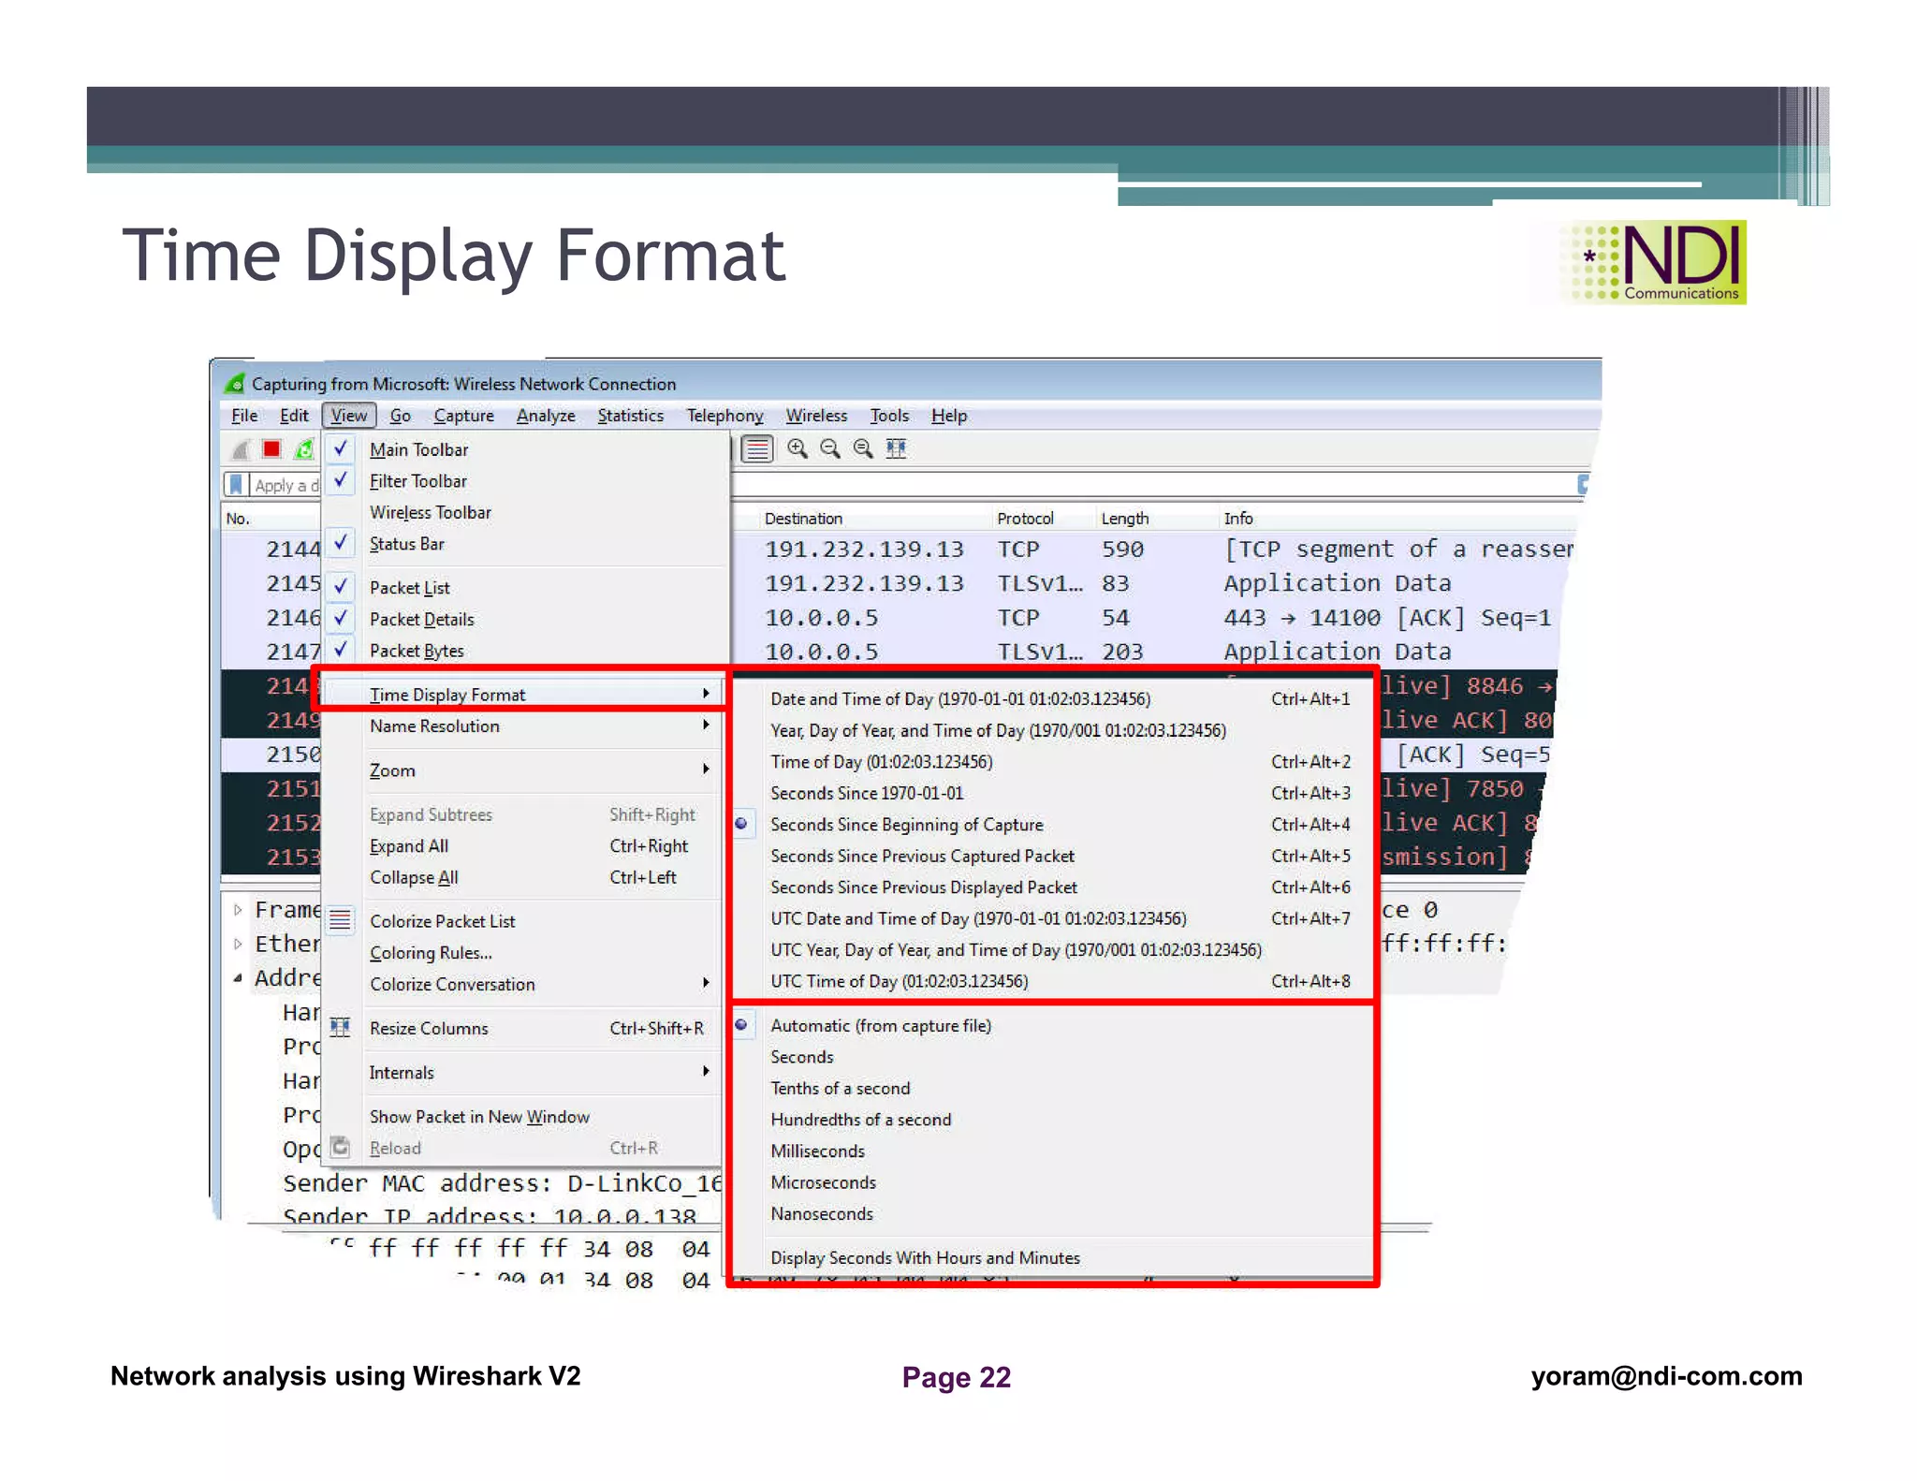Open the File menu
Viewport: 1917px width, 1481px height.
point(244,416)
